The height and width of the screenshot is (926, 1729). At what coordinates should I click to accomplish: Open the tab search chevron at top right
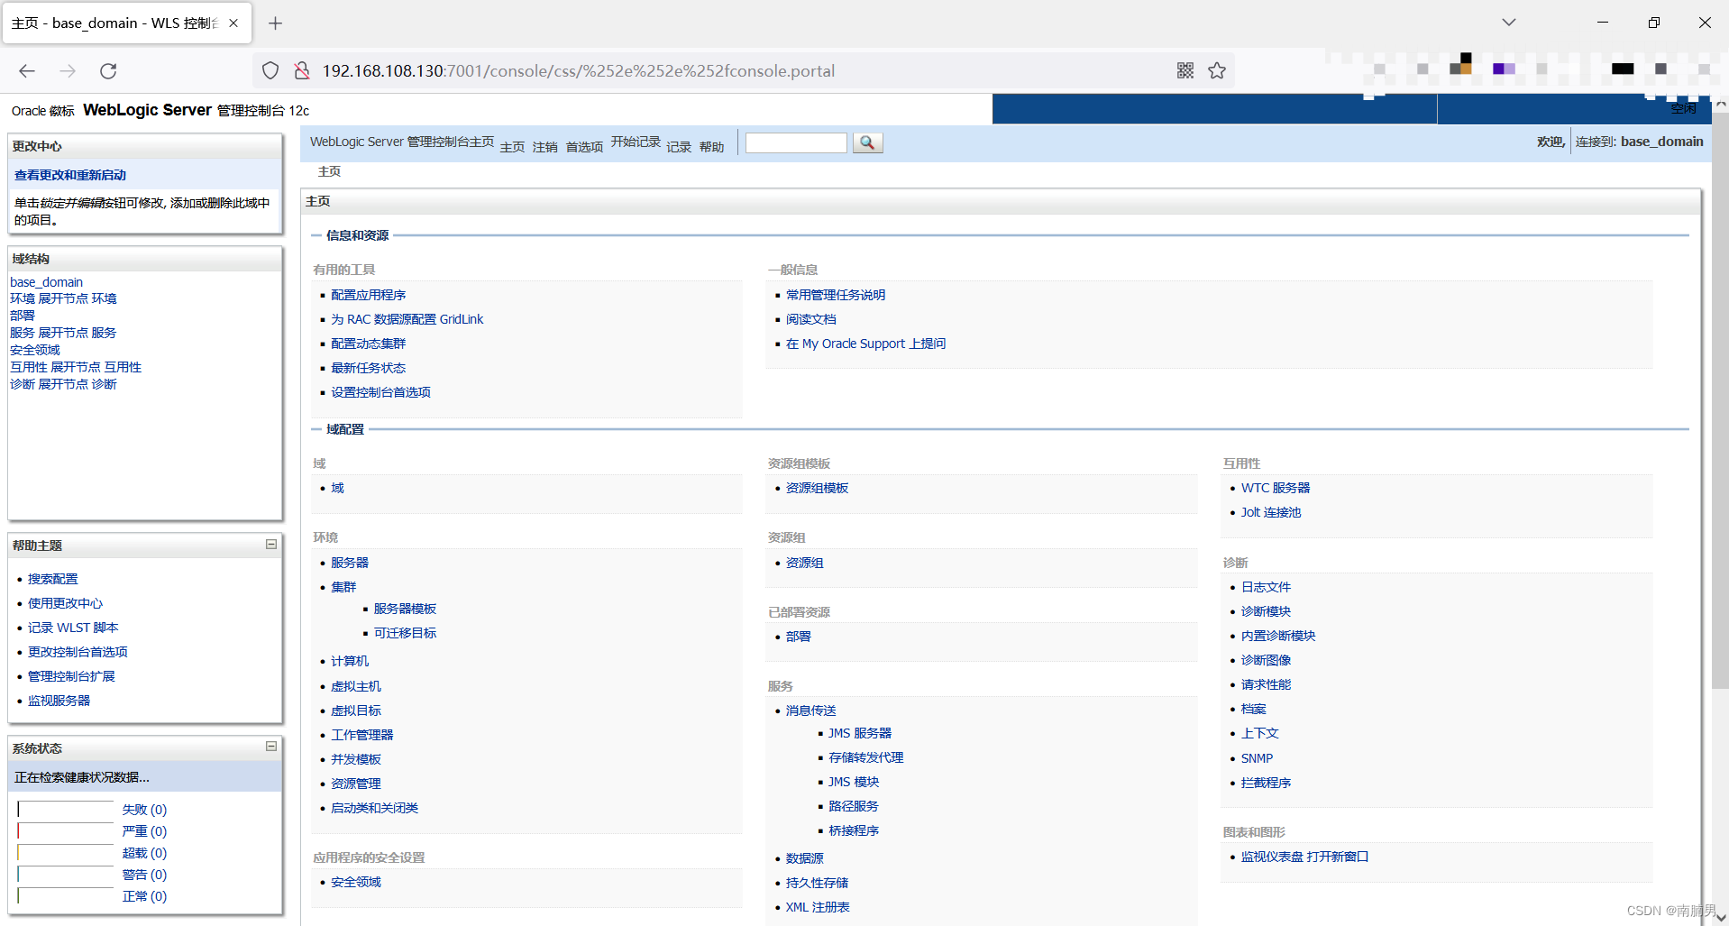click(1508, 22)
